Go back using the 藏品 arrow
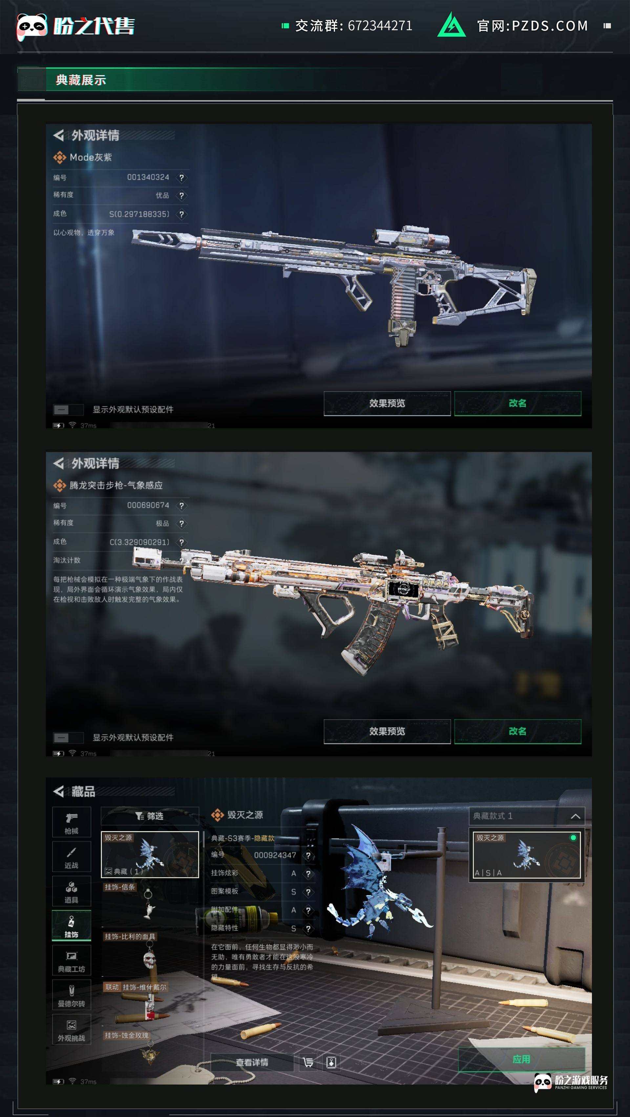Viewport: 630px width, 1117px height. (x=58, y=791)
